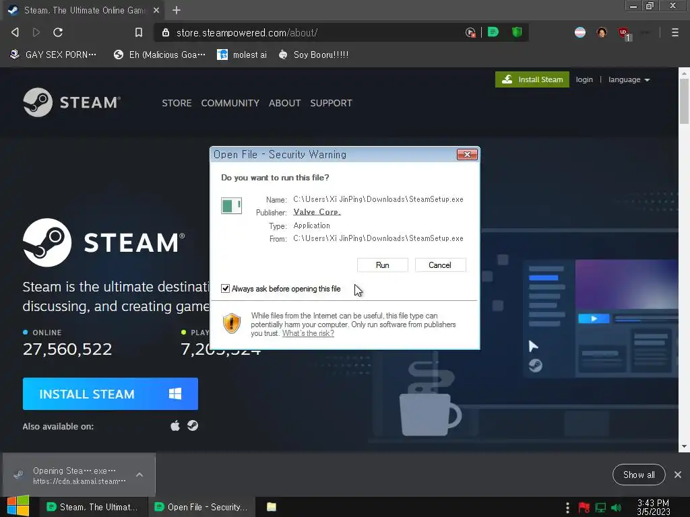
Task: Switch to Open File - Security taskbar button
Action: pos(201,507)
